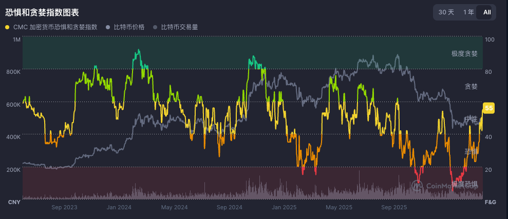Choose the All time range tab
508x219 pixels.
click(x=486, y=12)
